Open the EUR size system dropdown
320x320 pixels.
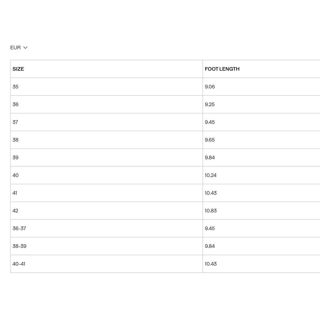tap(19, 48)
